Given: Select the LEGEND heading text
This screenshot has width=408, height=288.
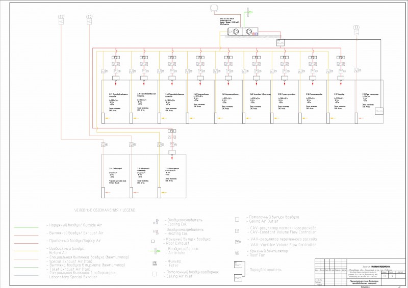Looking at the screenshot, I should click(105, 210).
